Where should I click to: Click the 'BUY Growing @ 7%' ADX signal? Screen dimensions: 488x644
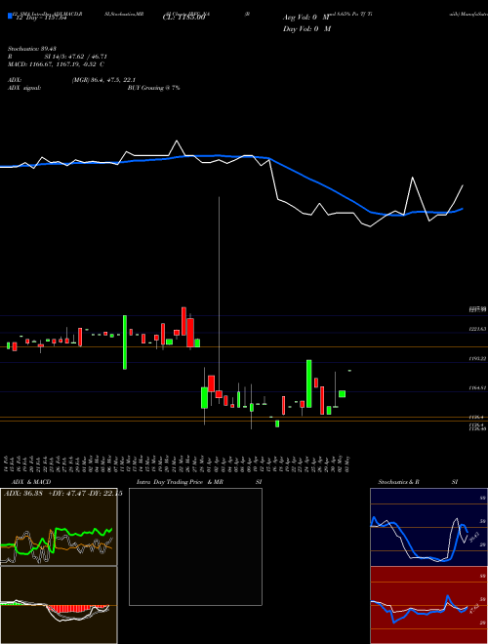pos(153,88)
